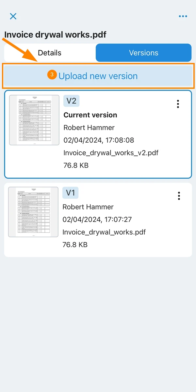Click Robert Hammer name in V2 card

click(x=89, y=127)
